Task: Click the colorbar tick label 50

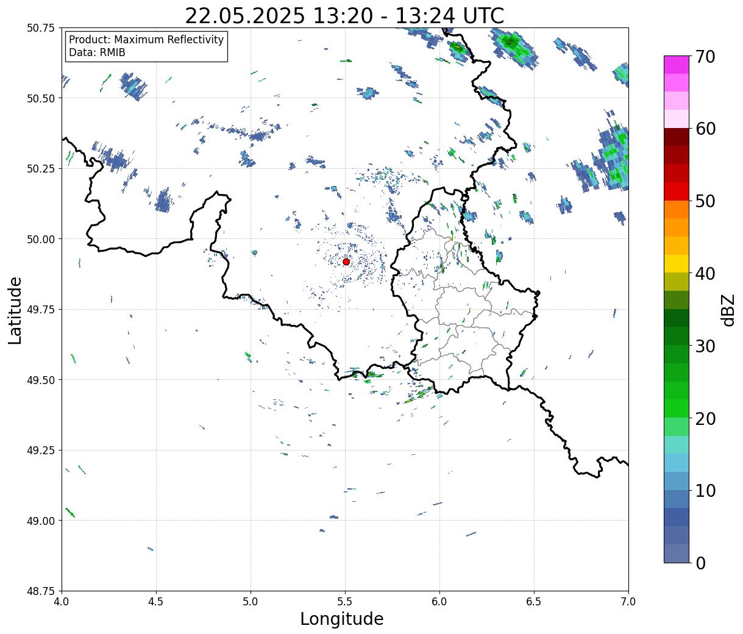Action: (705, 201)
